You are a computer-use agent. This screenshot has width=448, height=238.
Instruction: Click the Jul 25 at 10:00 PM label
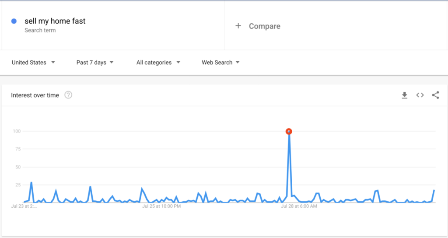click(161, 206)
